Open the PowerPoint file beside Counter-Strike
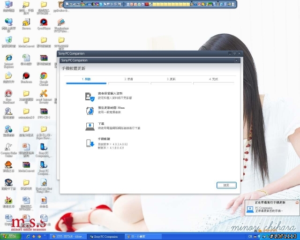 [26, 150]
